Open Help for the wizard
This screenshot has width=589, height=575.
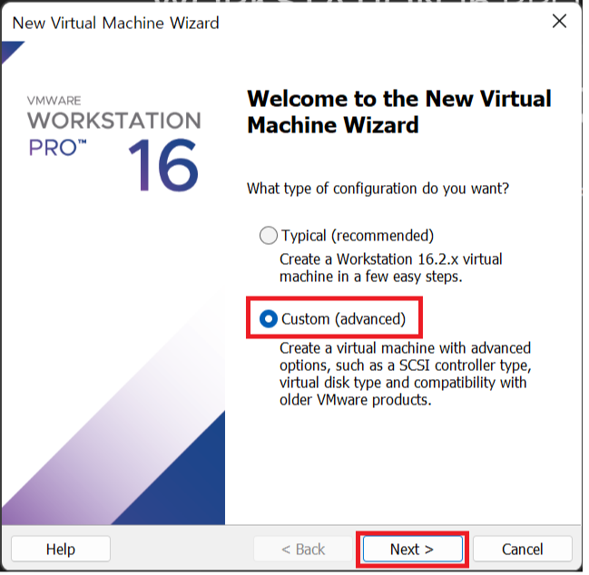61,550
